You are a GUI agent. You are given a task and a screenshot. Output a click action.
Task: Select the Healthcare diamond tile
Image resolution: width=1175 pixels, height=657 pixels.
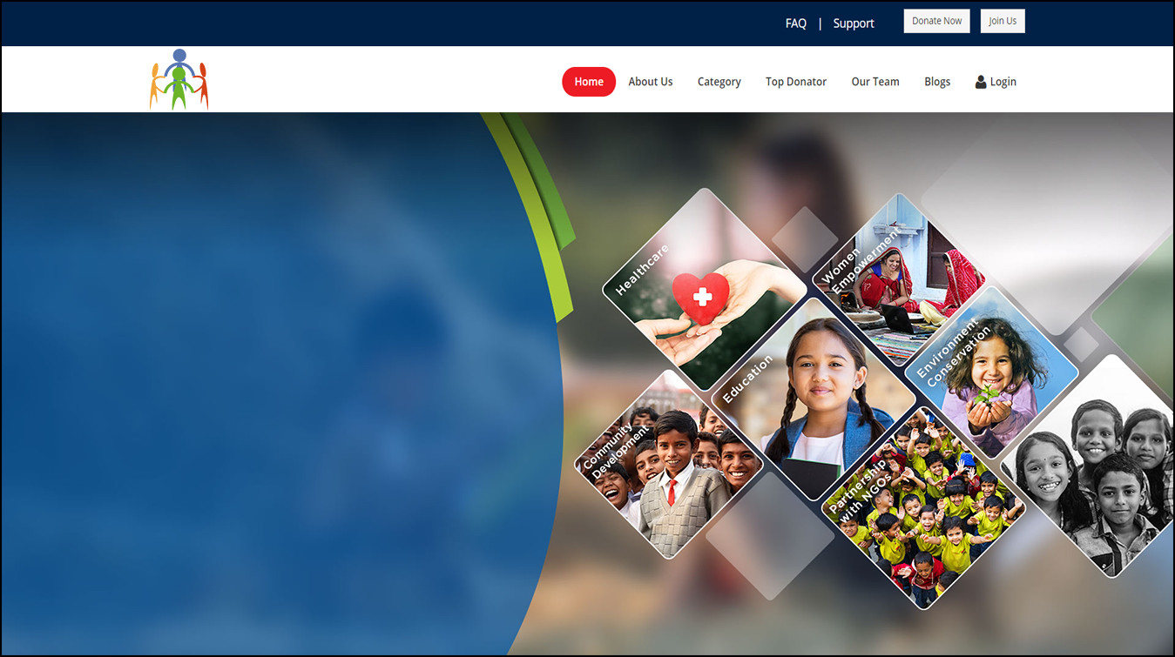704,292
